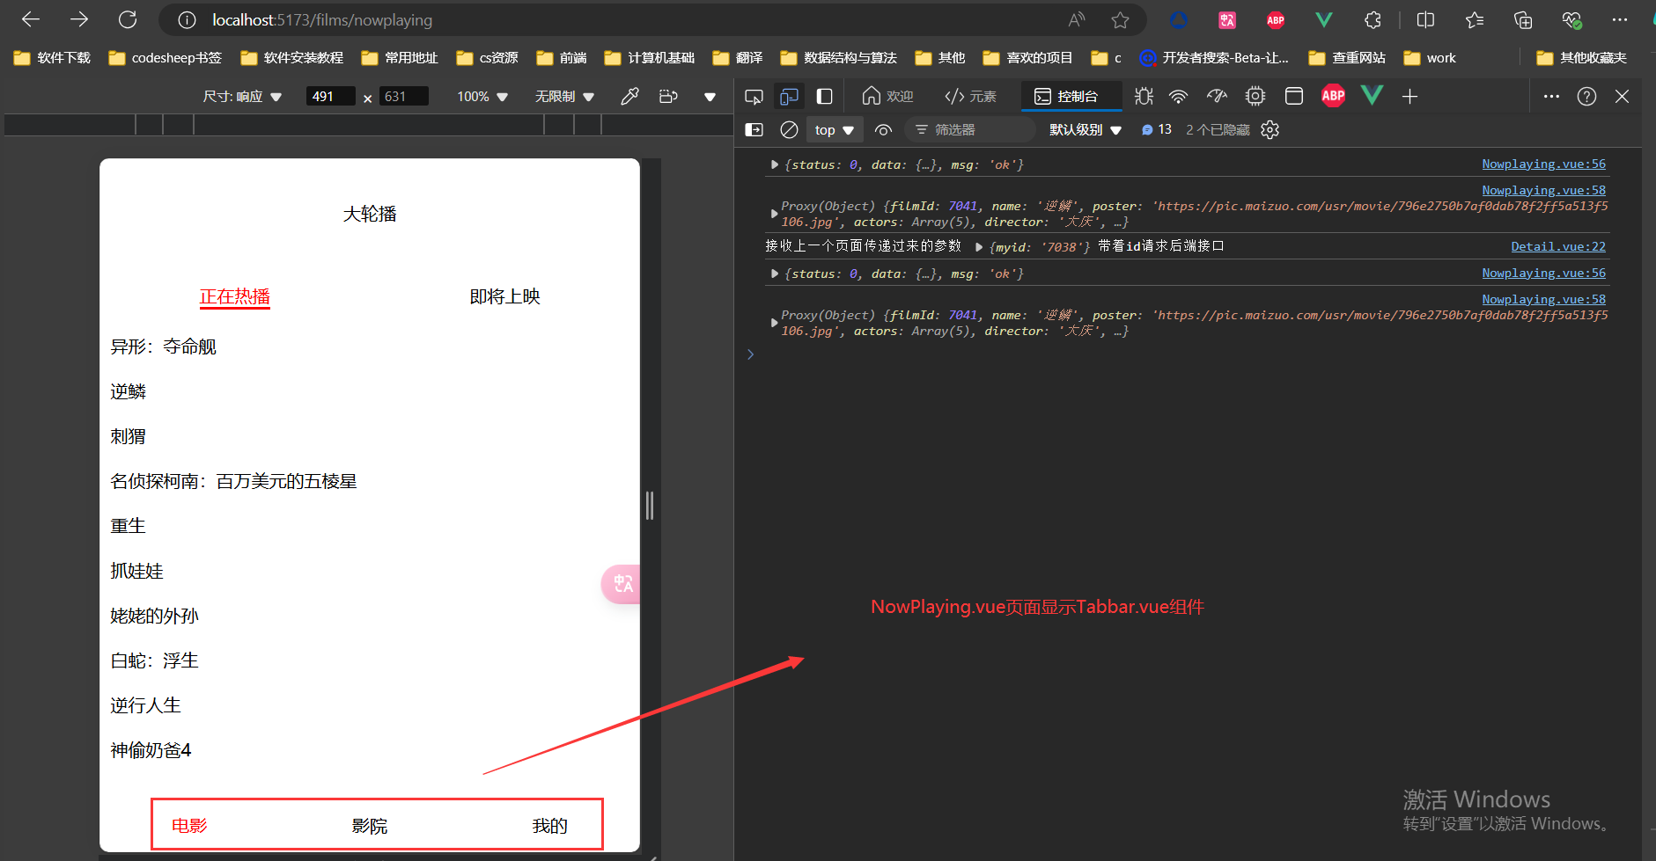Click the rotate device icon
Image resolution: width=1656 pixels, height=861 pixels.
[669, 96]
